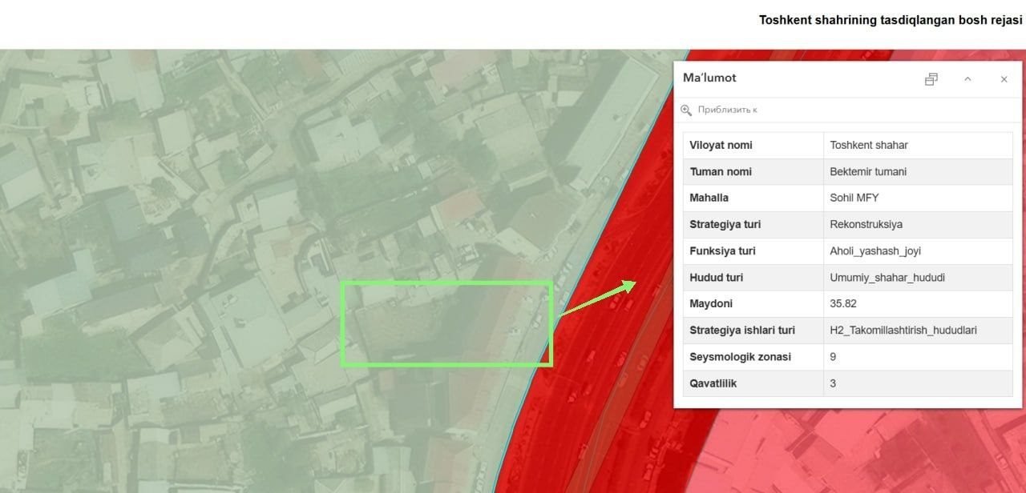The height and width of the screenshot is (493, 1026).
Task: Click the zoom-to magnifier icon
Action: tap(685, 110)
